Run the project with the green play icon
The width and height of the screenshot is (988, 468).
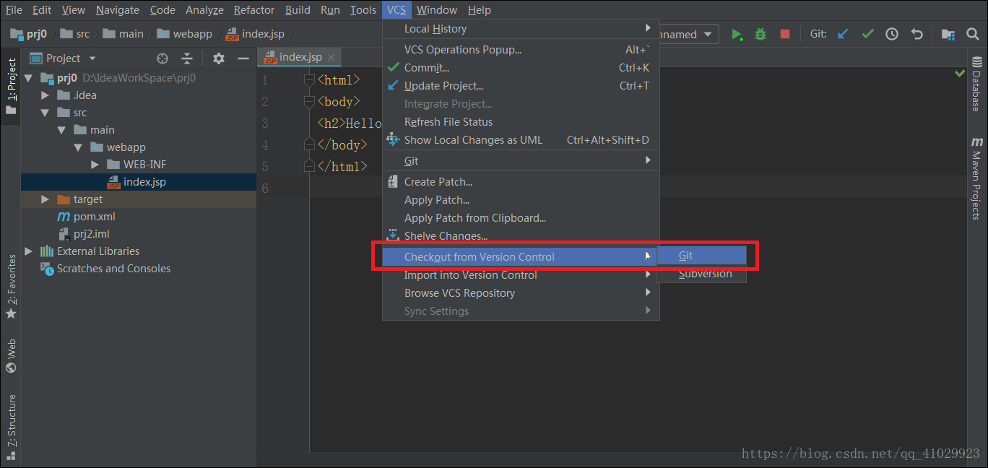click(x=736, y=34)
